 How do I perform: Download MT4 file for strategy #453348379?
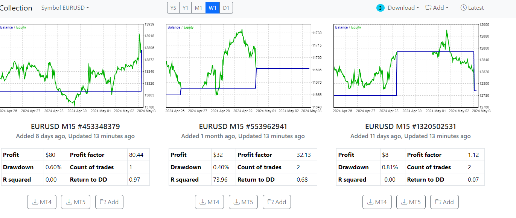42,202
